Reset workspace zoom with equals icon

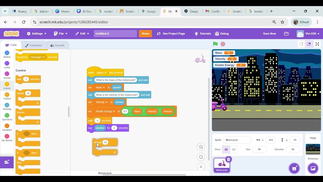pos(201,167)
